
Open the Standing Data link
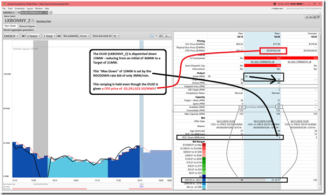click(x=44, y=22)
